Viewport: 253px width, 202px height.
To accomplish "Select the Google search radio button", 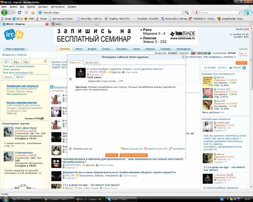I will coord(205,68).
